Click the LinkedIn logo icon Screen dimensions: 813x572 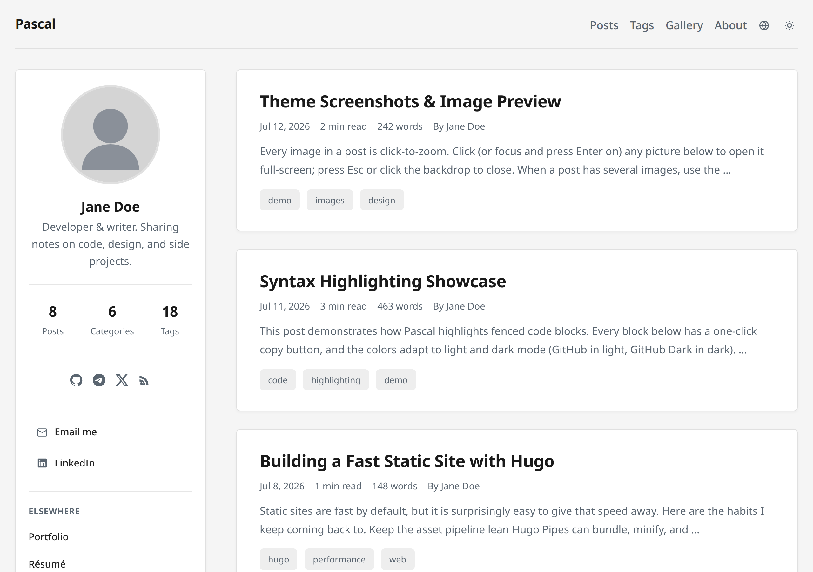pyautogui.click(x=42, y=463)
